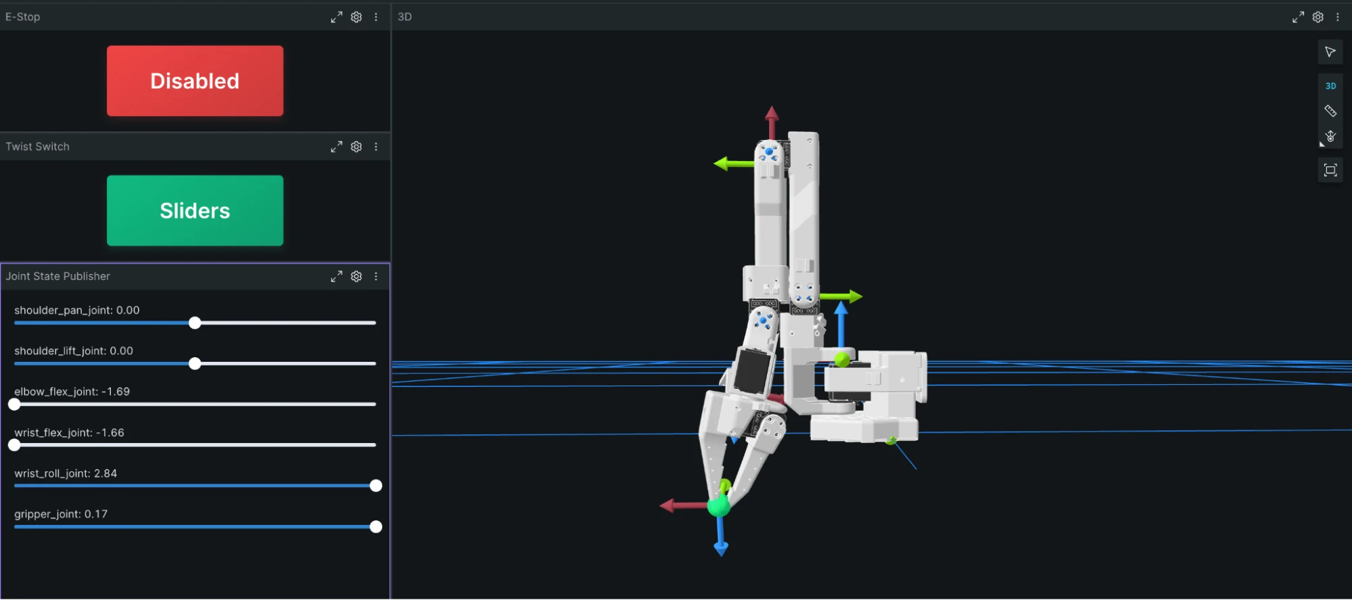This screenshot has height=600, width=1352.
Task: Expand the 3D panel to fullscreen
Action: point(1298,17)
